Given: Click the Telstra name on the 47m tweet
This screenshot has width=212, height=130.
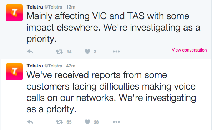Looking at the screenshot, I should coord(35,66).
